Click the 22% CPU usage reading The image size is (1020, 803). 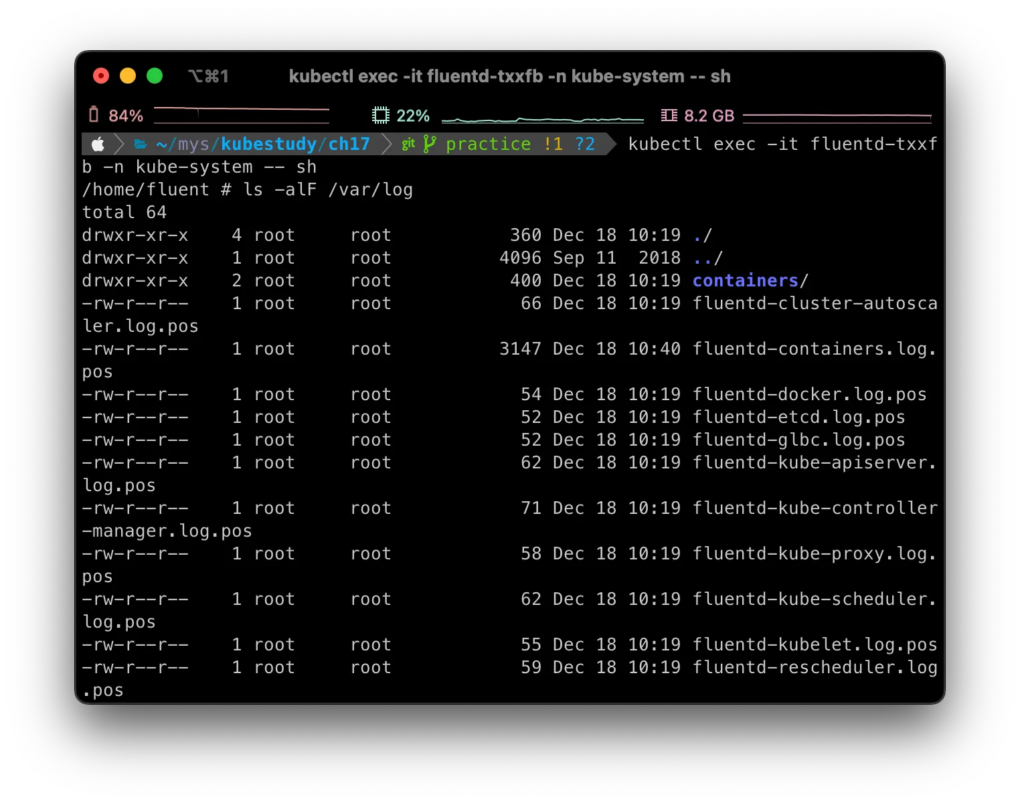413,116
